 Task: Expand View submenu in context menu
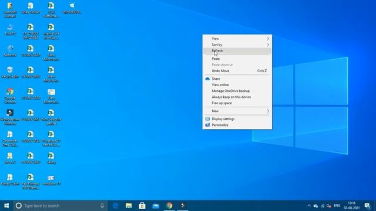(237, 39)
